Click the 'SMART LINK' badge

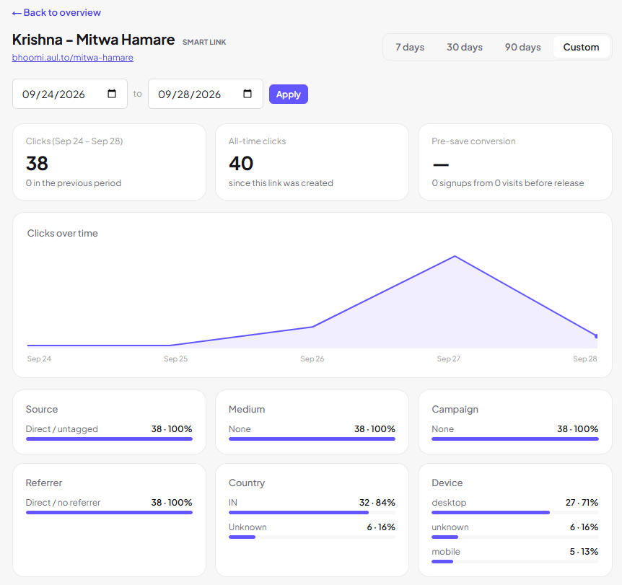pos(204,42)
